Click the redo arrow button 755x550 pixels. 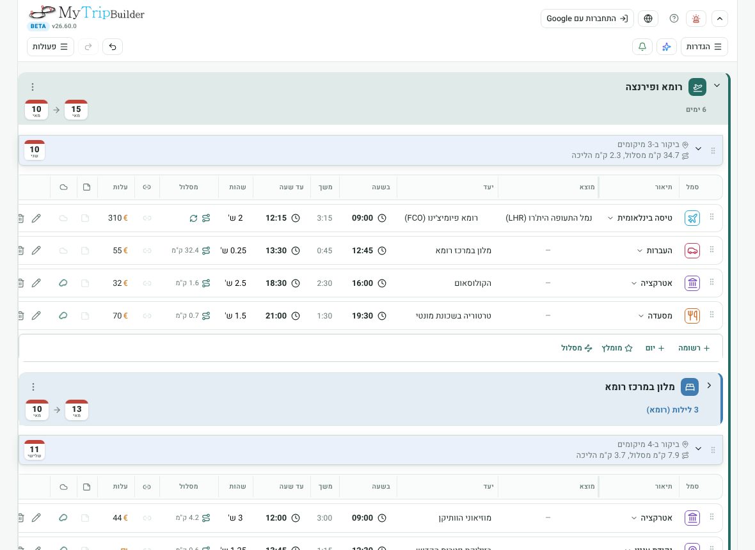88,47
